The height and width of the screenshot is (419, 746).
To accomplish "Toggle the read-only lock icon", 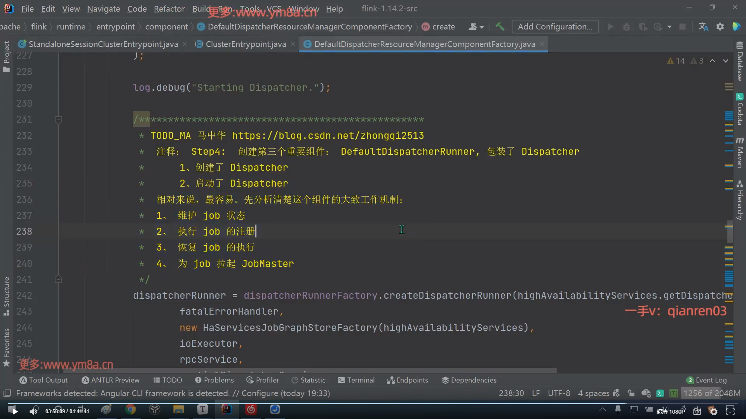I will tap(631, 393).
